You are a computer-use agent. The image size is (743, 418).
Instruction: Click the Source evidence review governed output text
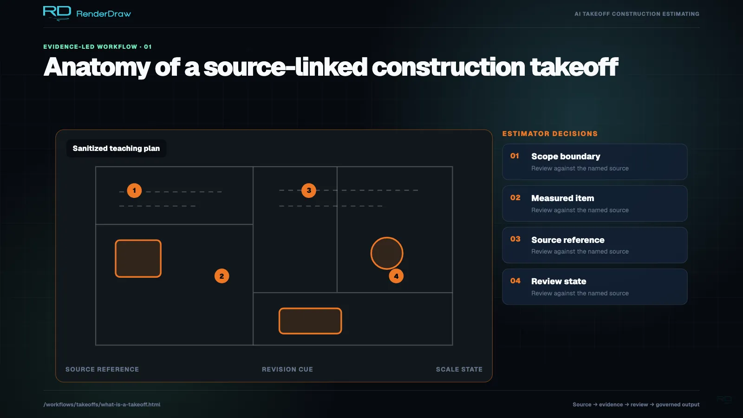[636, 405]
